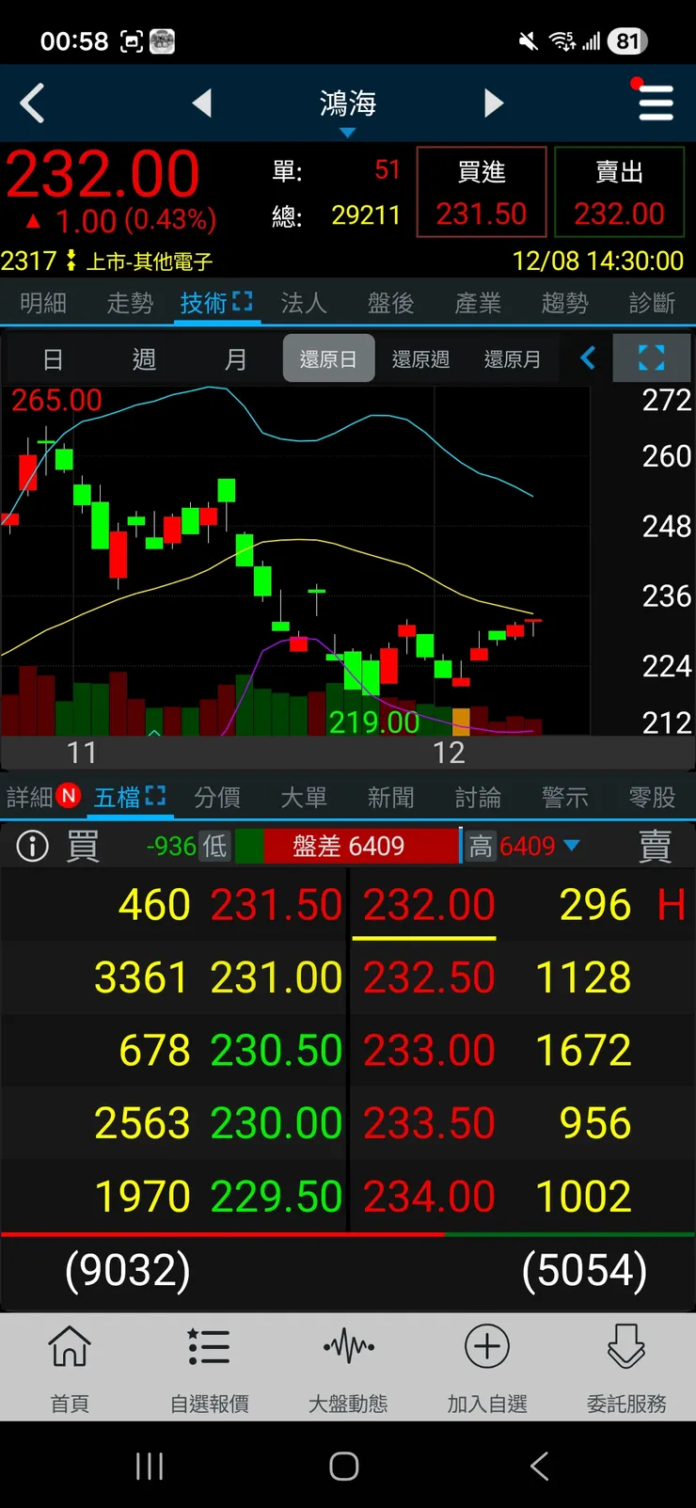Image resolution: width=696 pixels, height=1508 pixels.
Task: Switch to the previous stock with left triangle
Action: (201, 103)
